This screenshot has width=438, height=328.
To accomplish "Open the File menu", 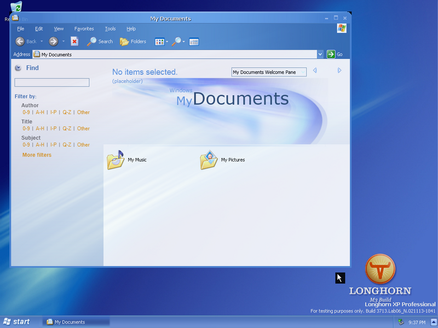I will [x=20, y=29].
